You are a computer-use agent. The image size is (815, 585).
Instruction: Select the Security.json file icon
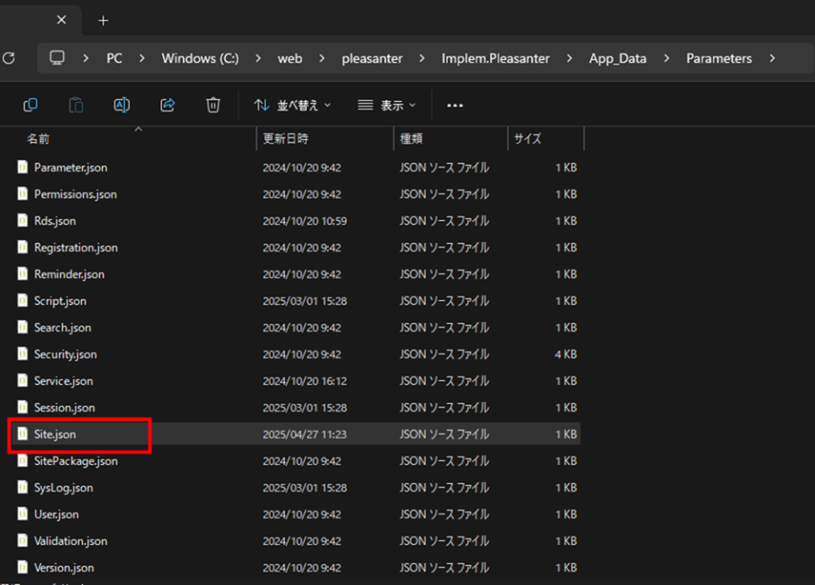pos(22,353)
